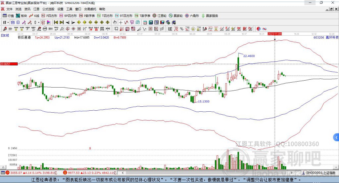The width and height of the screenshot is (339, 183).
Task: Select the red fan lines drawing tool
Action: (x=122, y=29)
